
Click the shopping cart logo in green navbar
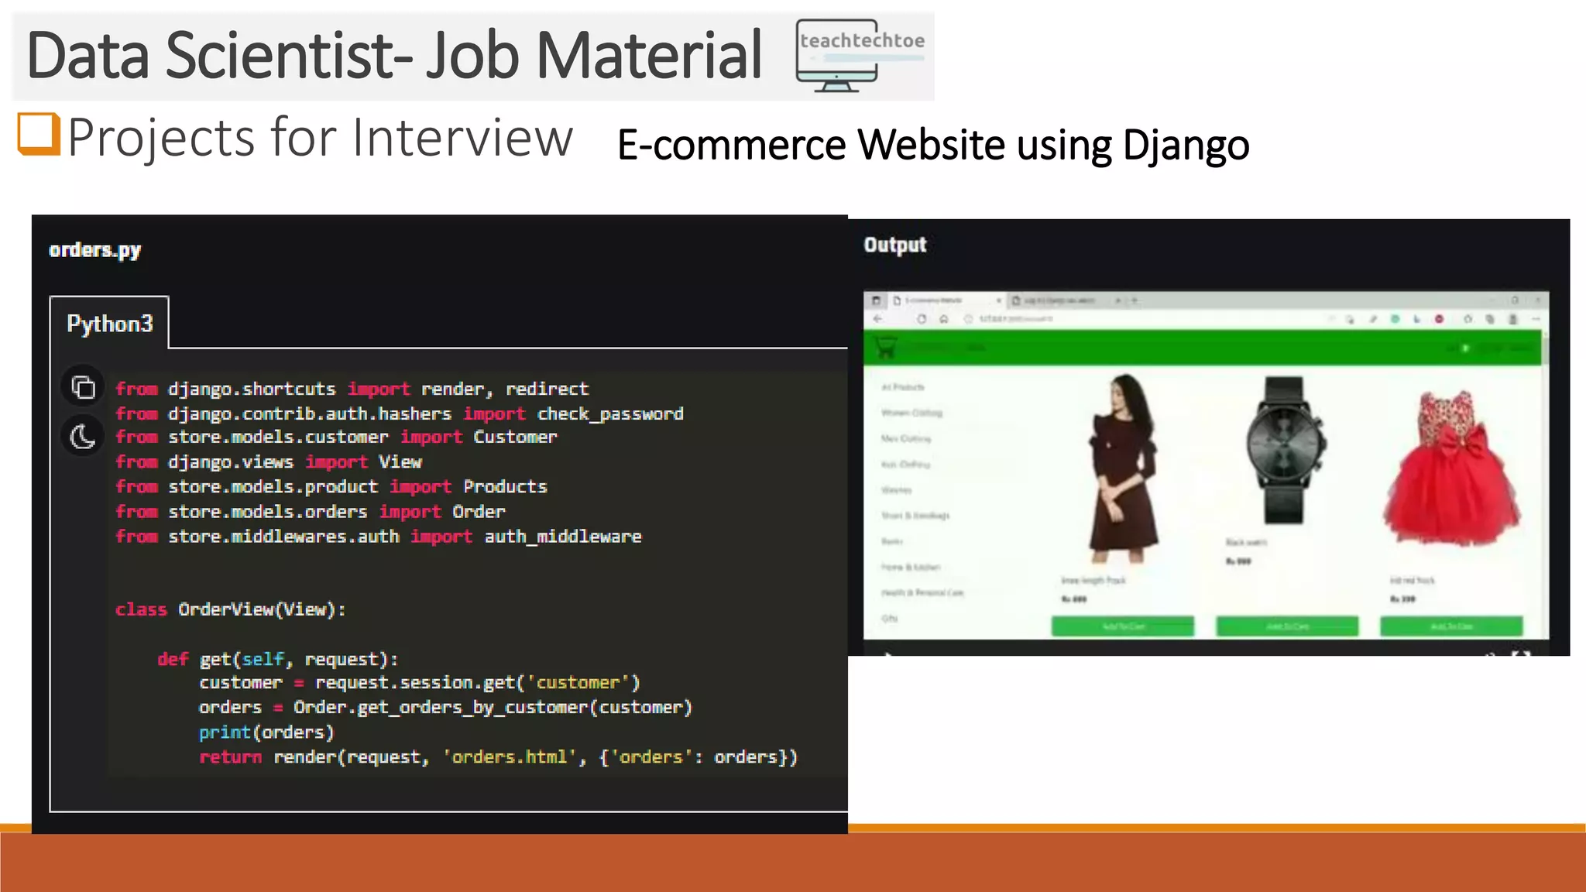(886, 348)
